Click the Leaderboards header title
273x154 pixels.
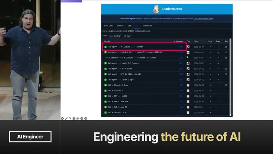pos(172,9)
